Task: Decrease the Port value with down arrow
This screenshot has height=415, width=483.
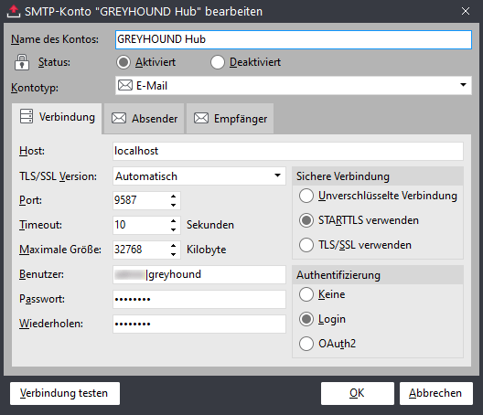Action: pos(174,205)
